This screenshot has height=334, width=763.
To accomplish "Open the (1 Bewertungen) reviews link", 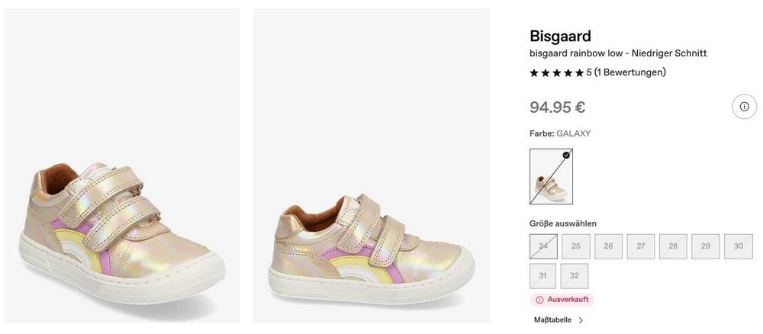I will 630,72.
